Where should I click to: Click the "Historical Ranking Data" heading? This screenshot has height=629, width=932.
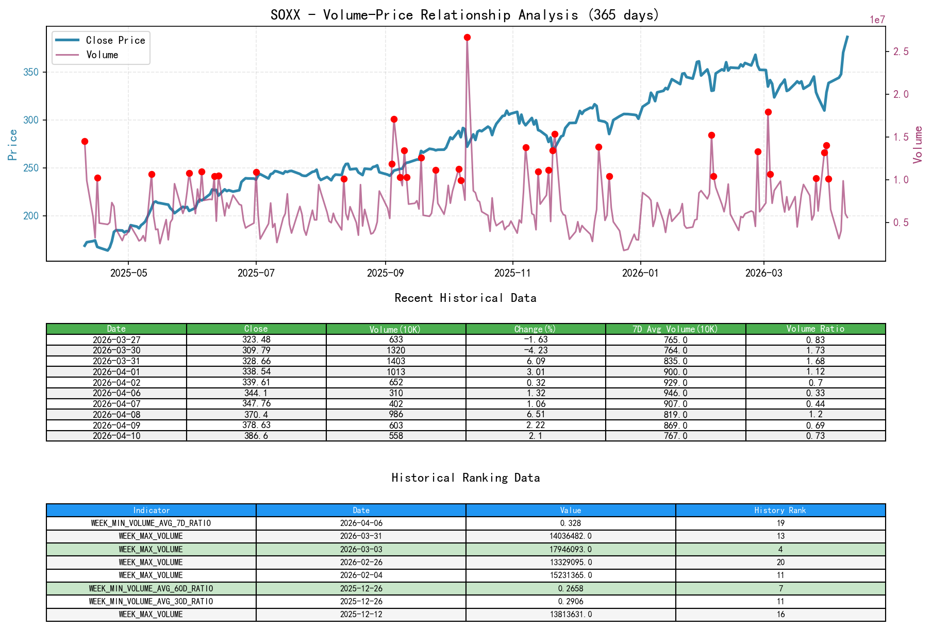click(x=465, y=478)
